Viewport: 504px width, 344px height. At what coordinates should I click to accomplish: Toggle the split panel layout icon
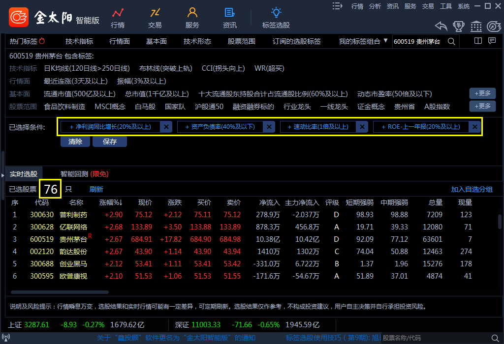tap(478, 41)
